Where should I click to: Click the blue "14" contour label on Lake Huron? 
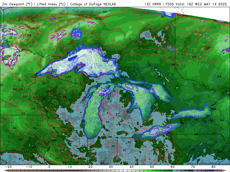137,88
